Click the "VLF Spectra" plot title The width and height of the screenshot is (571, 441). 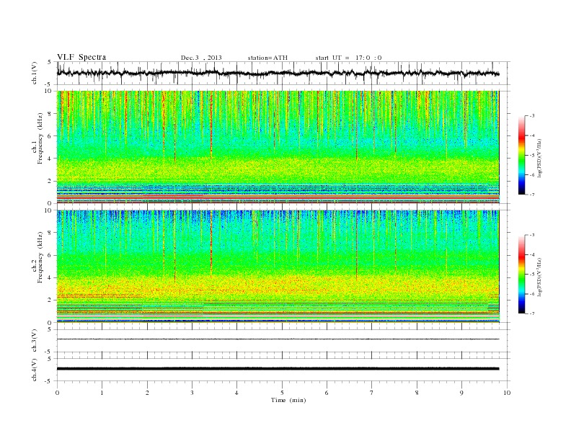coord(81,57)
